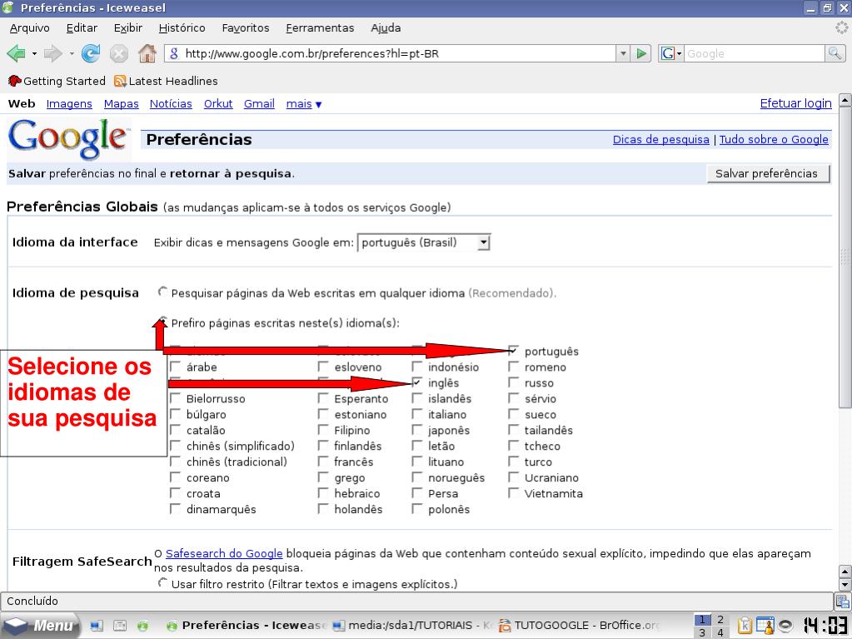Screen dimensions: 852x639
Task: Click the show desktop icon in taskbar
Action: coord(97,626)
